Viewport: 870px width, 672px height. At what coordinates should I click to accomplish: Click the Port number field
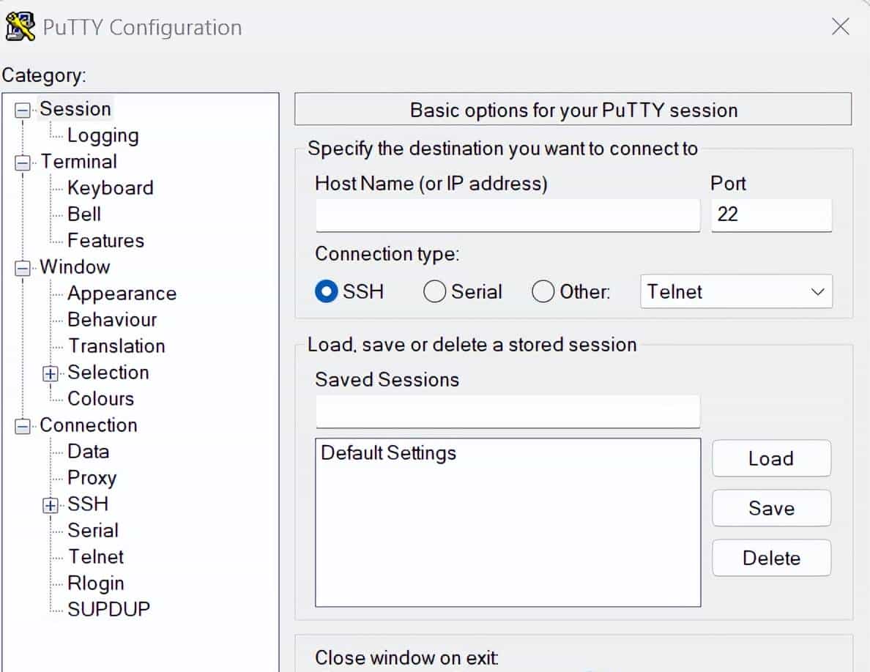pyautogui.click(x=771, y=215)
